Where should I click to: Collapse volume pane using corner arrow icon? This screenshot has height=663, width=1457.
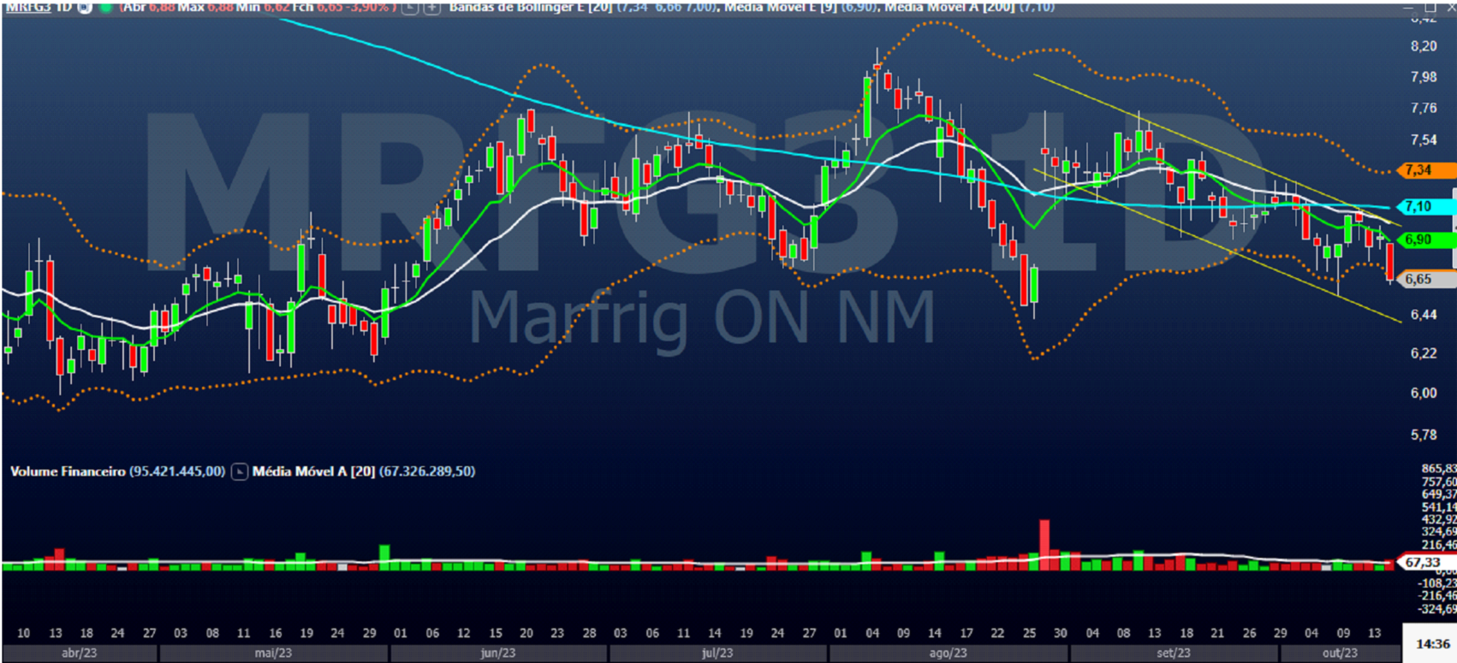click(240, 471)
